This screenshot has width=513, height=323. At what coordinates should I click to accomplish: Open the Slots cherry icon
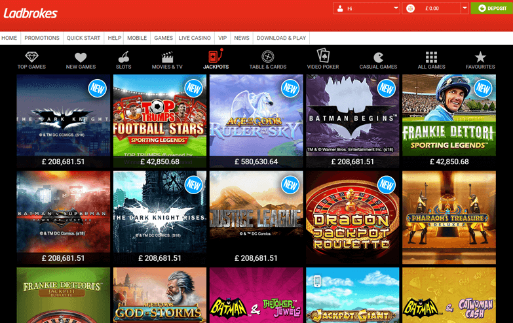tap(123, 57)
